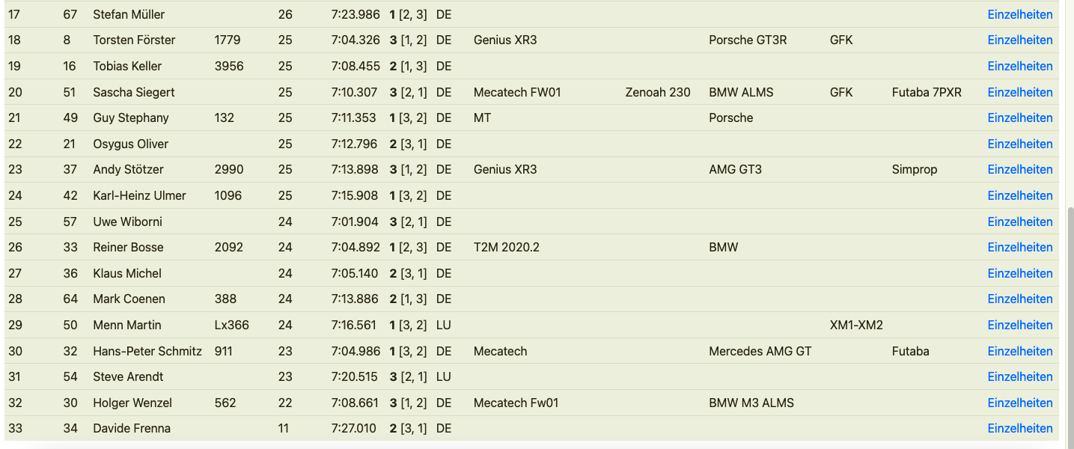Screen dimensions: 1074x449
Task: View Hans-Peter Schmitz's Einzelheiten link
Action: tap(1019, 351)
